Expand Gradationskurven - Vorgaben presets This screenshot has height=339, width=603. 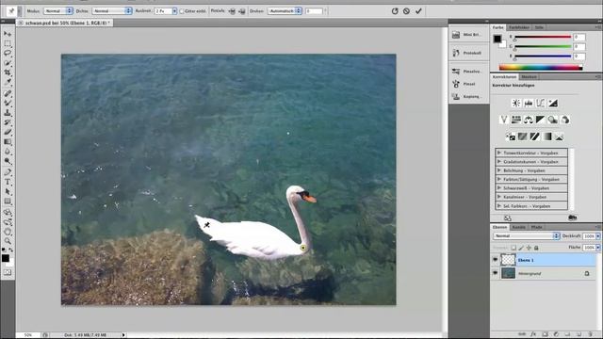click(499, 161)
